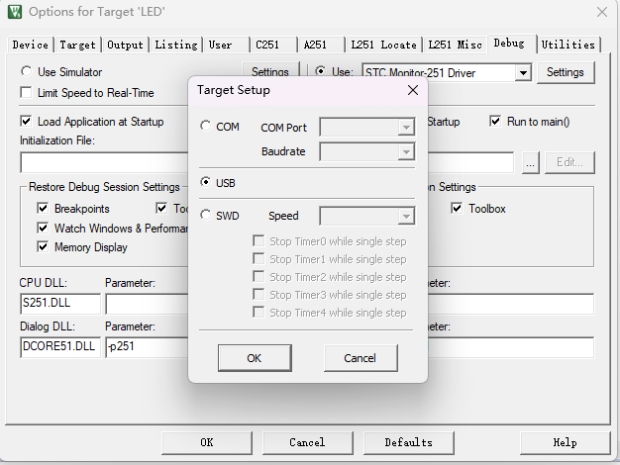Select the SWD radio button
The image size is (620, 465).
tap(206, 215)
